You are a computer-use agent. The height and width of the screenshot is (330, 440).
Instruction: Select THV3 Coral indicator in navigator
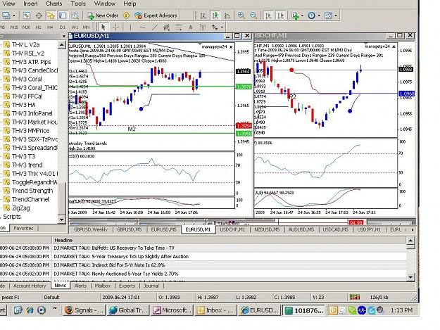(27, 79)
